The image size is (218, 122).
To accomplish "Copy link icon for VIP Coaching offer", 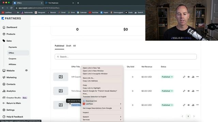I will click(184, 77).
